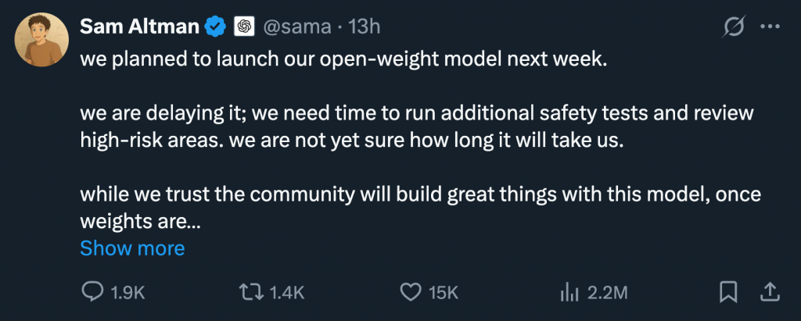801x321 pixels.
Task: Click the 1.9K reply count
Action: 128,293
